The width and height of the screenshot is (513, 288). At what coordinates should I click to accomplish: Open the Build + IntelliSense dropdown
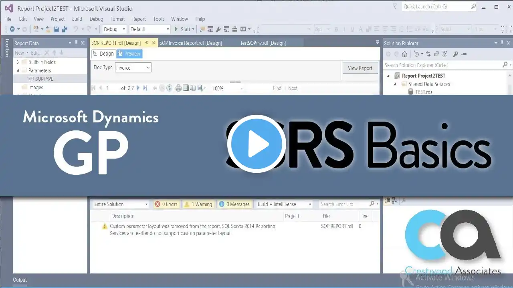284,204
